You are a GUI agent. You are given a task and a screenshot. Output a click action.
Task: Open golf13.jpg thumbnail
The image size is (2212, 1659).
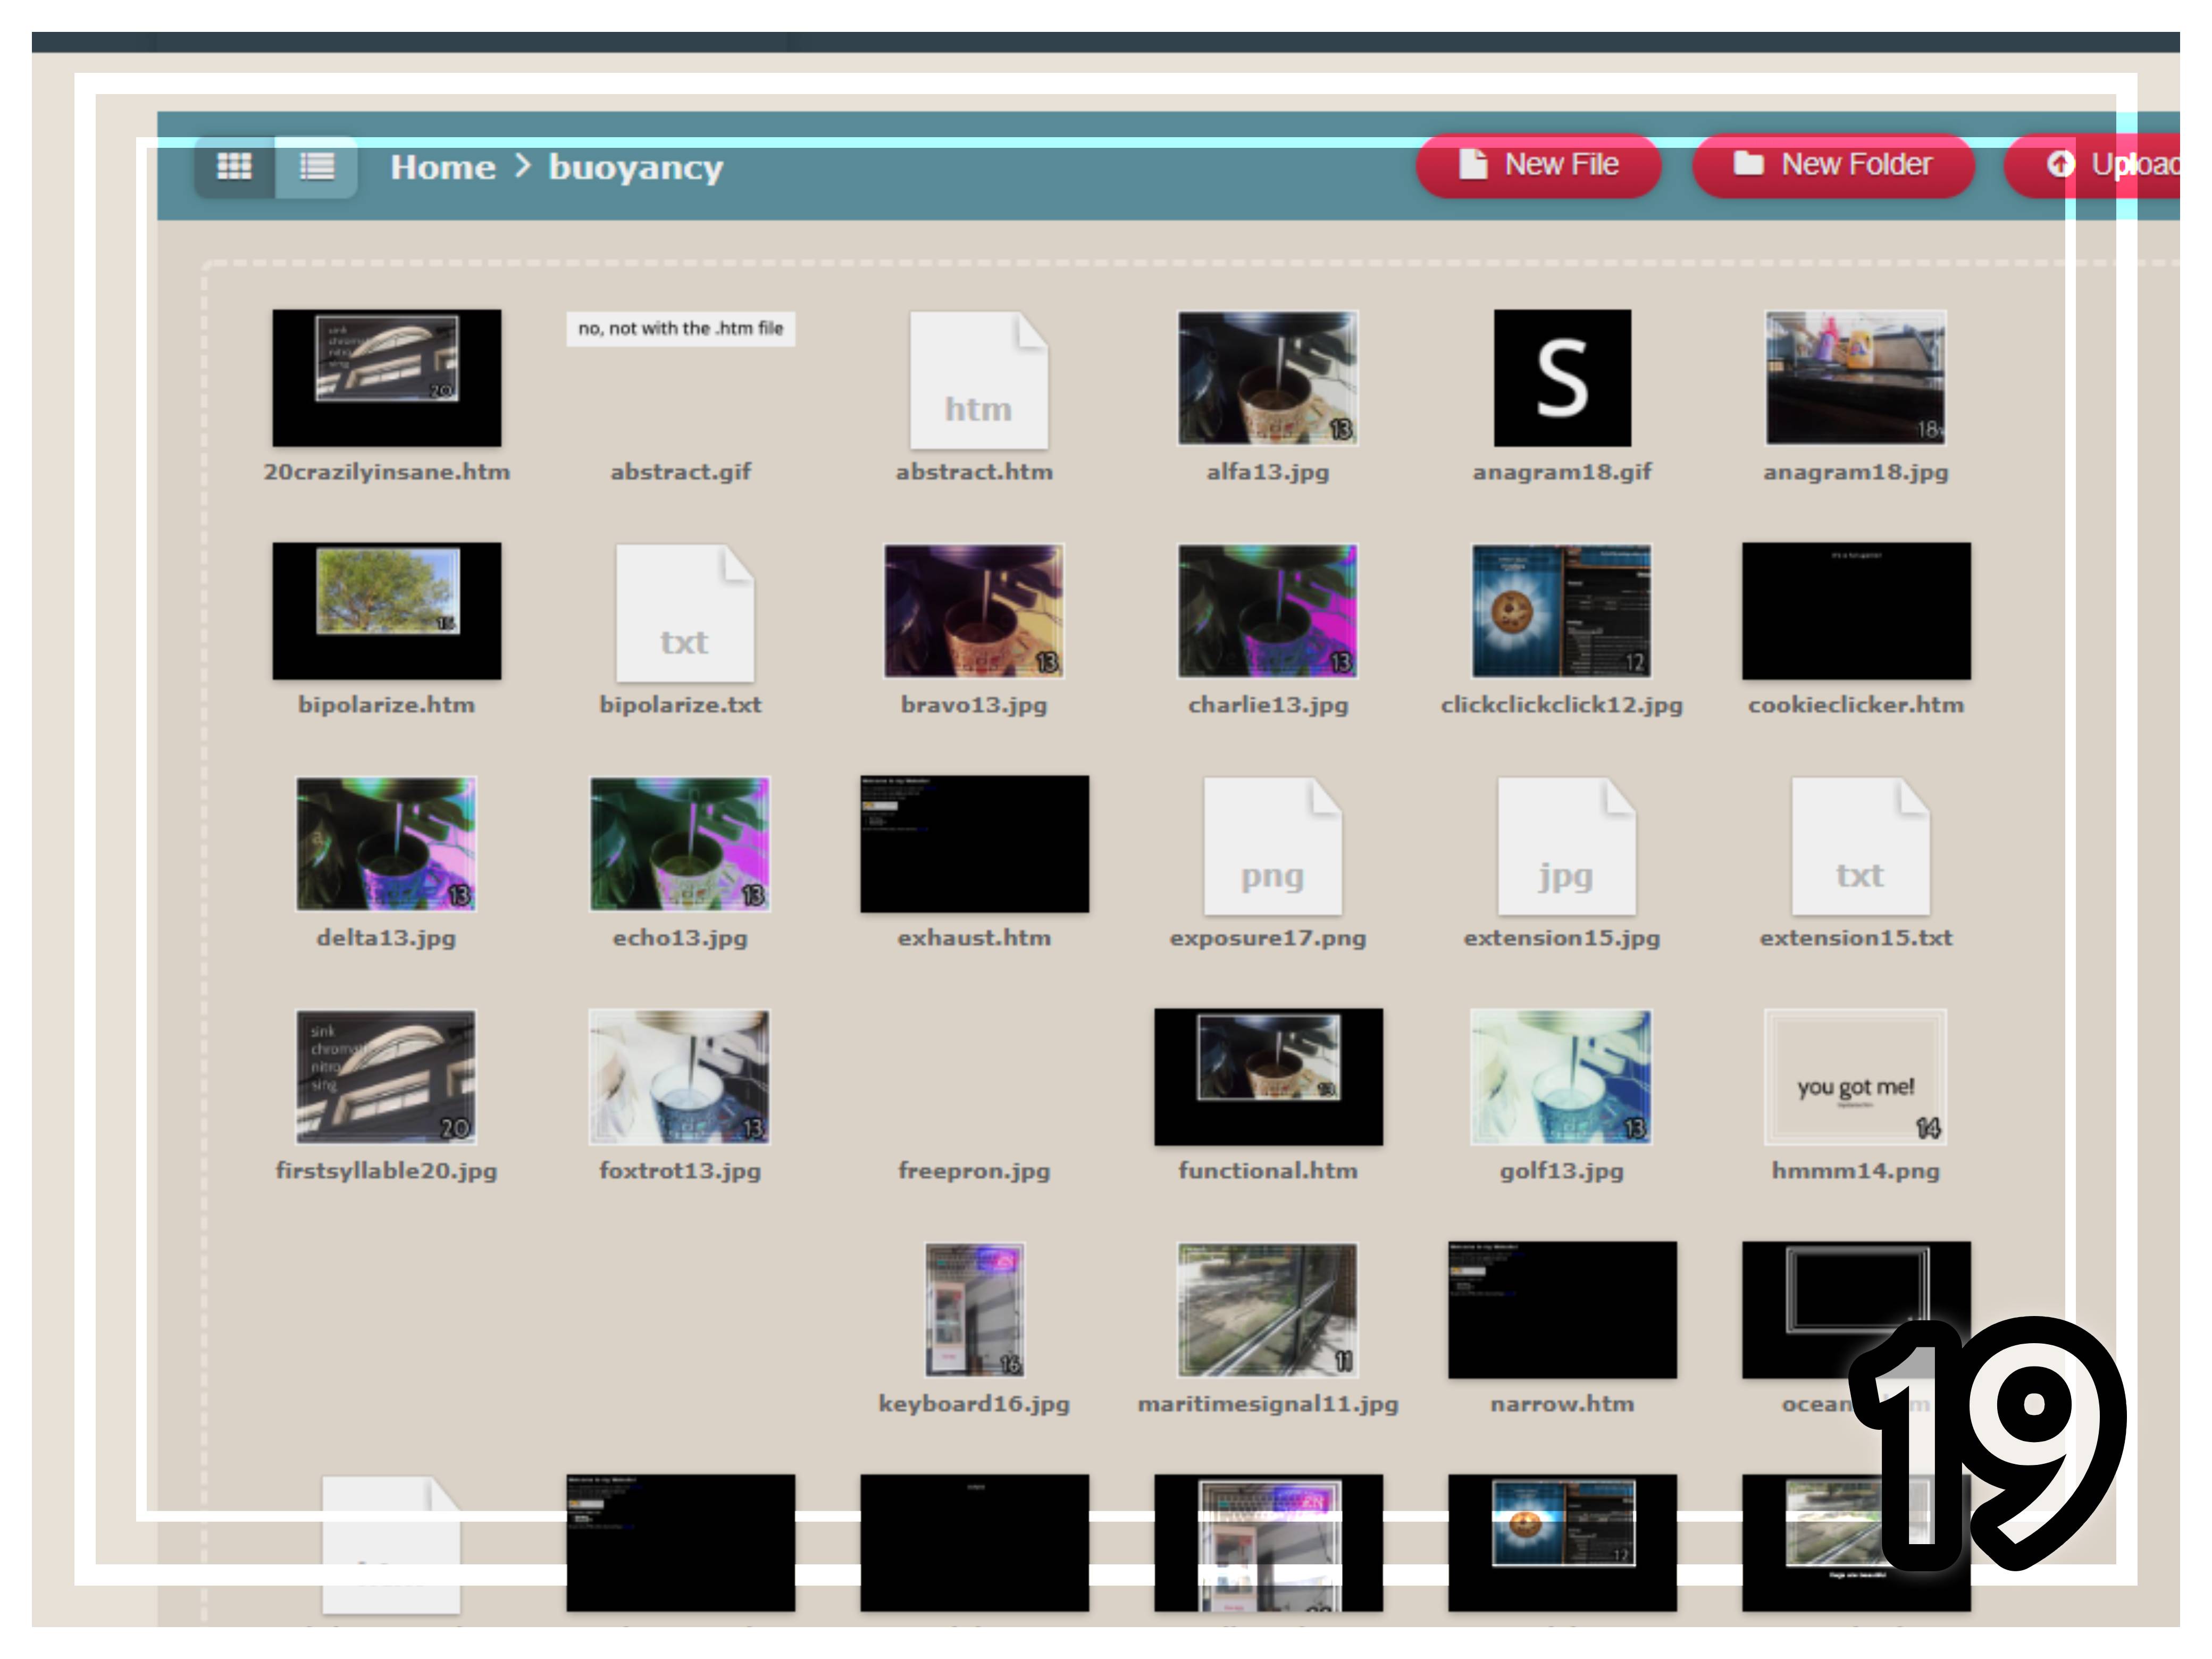[x=1561, y=1077]
